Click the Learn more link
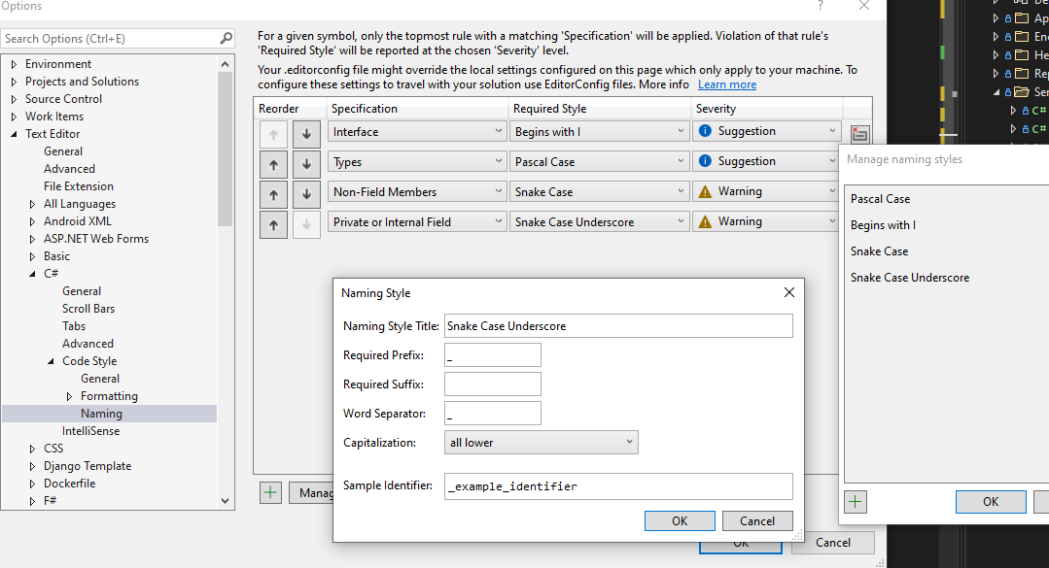This screenshot has width=1049, height=568. click(x=727, y=84)
